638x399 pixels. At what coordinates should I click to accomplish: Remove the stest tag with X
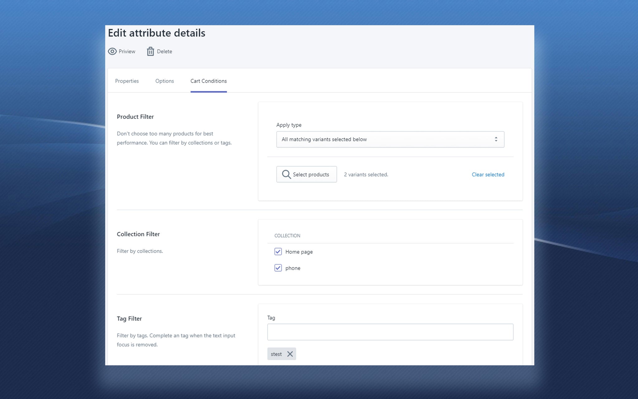pos(290,354)
